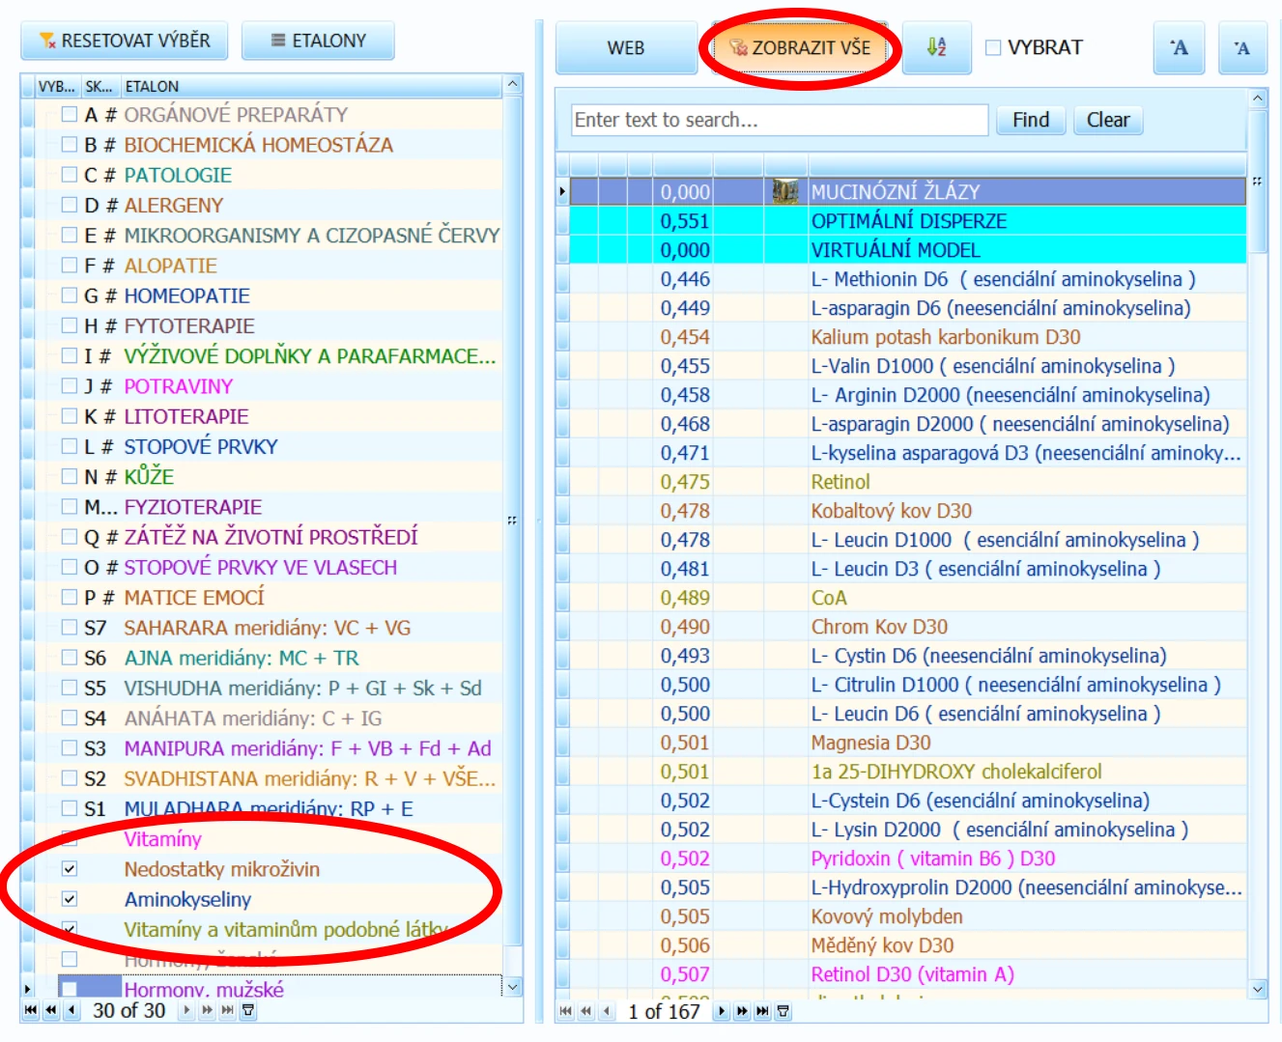Viewport: 1282px width, 1042px height.
Task: Go to next record in right list navigator
Action: click(721, 1011)
